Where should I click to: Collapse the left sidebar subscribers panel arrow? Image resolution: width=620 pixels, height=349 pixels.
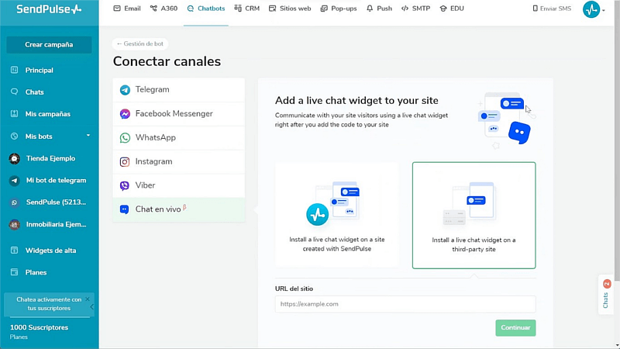point(93,306)
